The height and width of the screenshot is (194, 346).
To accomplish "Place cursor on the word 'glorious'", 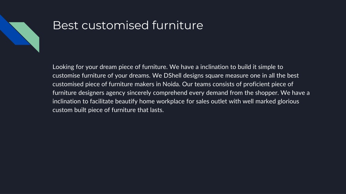I will tap(288, 101).
